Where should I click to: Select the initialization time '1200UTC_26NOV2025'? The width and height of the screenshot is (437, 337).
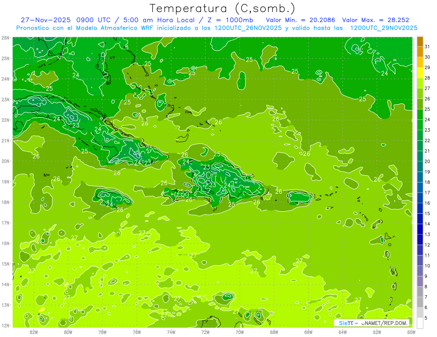click(248, 28)
